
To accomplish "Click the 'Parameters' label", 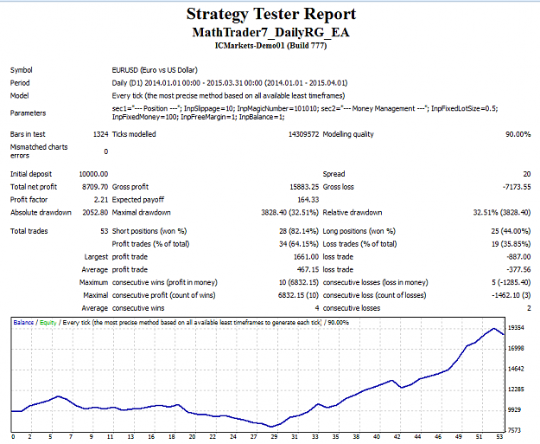I will 28,113.
